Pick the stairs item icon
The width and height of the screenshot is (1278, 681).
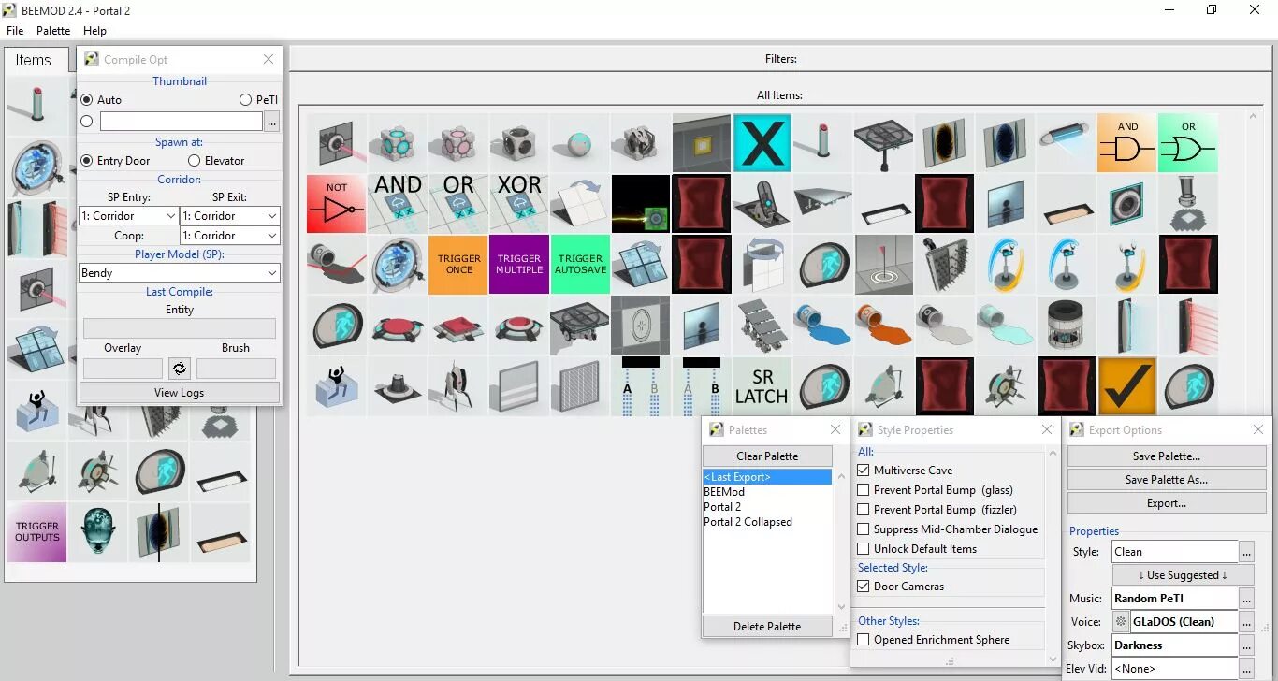tap(762, 326)
